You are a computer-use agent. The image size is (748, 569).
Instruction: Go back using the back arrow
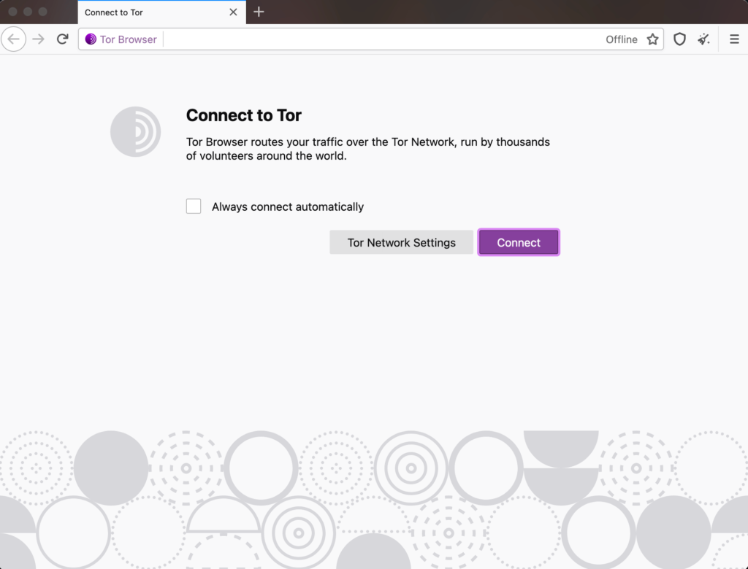[13, 39]
